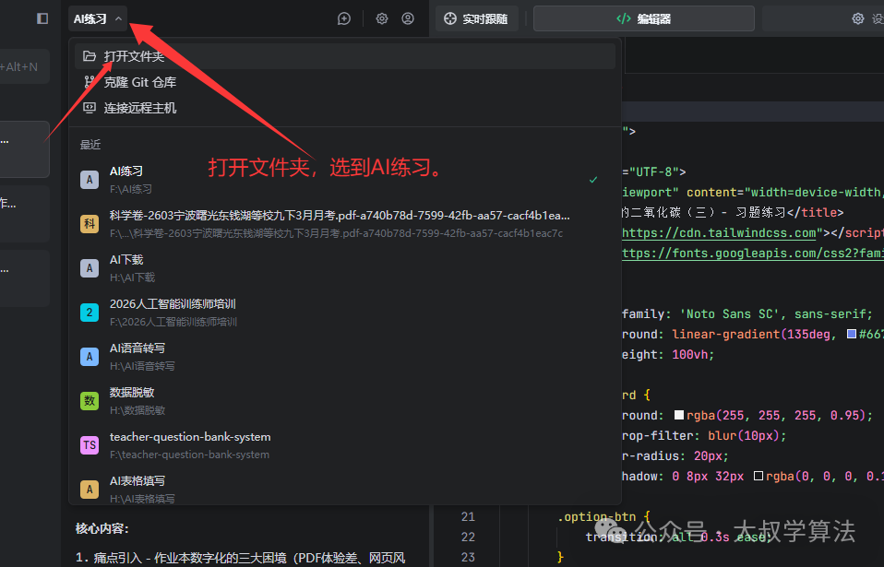
Task: Click the 实时跟随 button
Action: click(476, 18)
